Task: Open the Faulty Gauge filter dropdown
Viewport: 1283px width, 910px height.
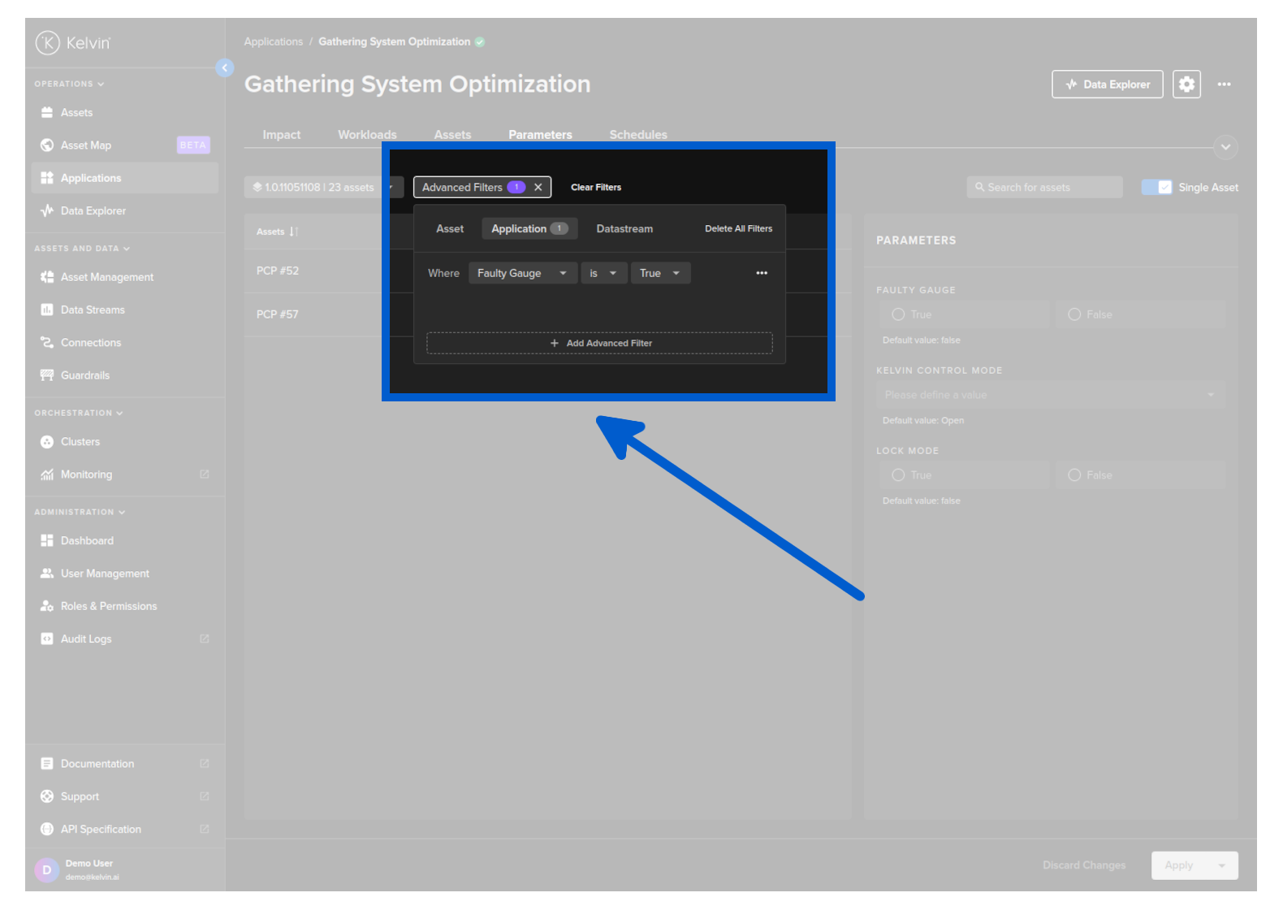Action: [522, 273]
